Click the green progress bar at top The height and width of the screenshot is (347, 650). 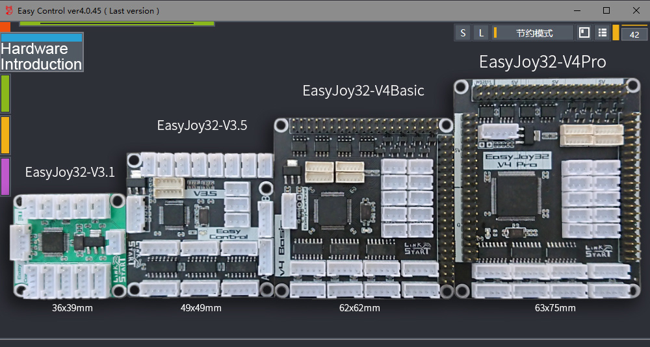point(117,23)
